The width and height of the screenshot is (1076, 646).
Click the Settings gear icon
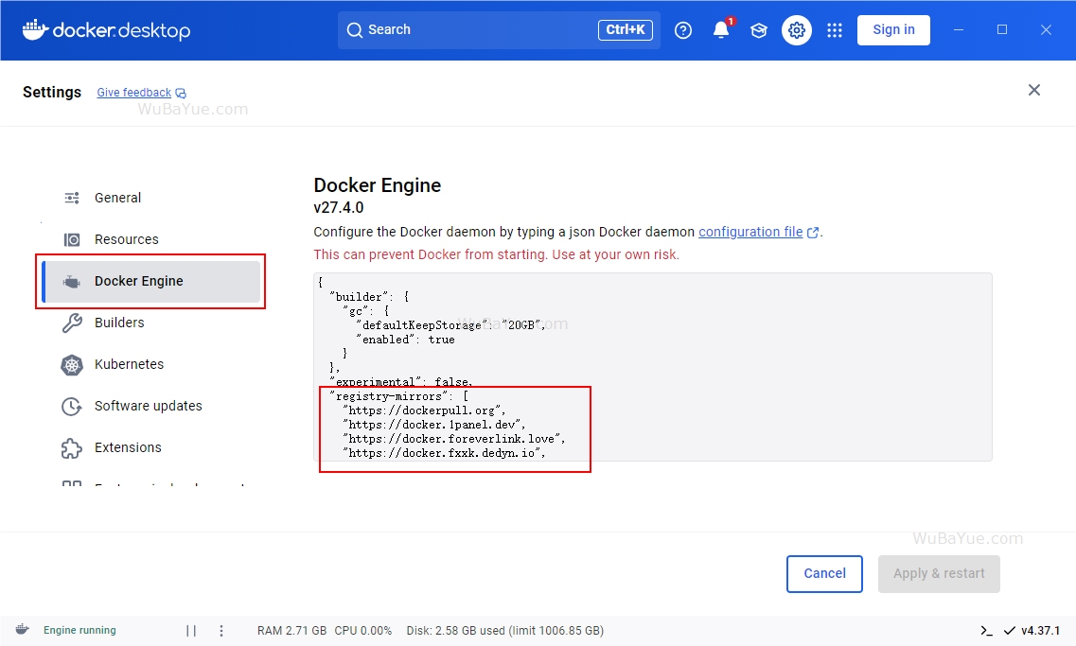tap(796, 30)
